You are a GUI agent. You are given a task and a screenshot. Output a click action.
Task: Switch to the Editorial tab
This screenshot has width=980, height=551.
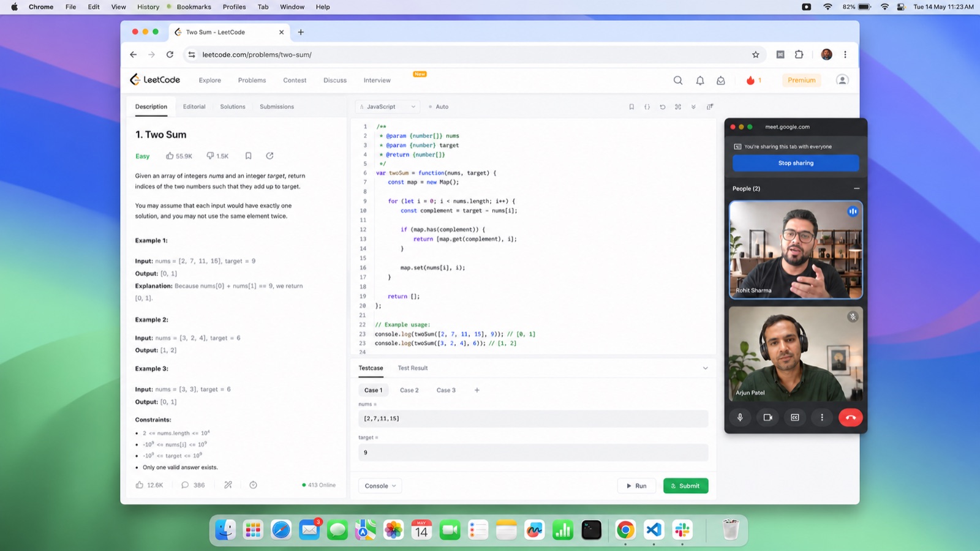coord(194,107)
